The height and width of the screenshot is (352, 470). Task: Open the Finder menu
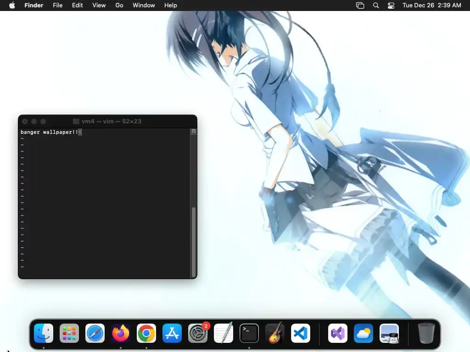tap(34, 5)
